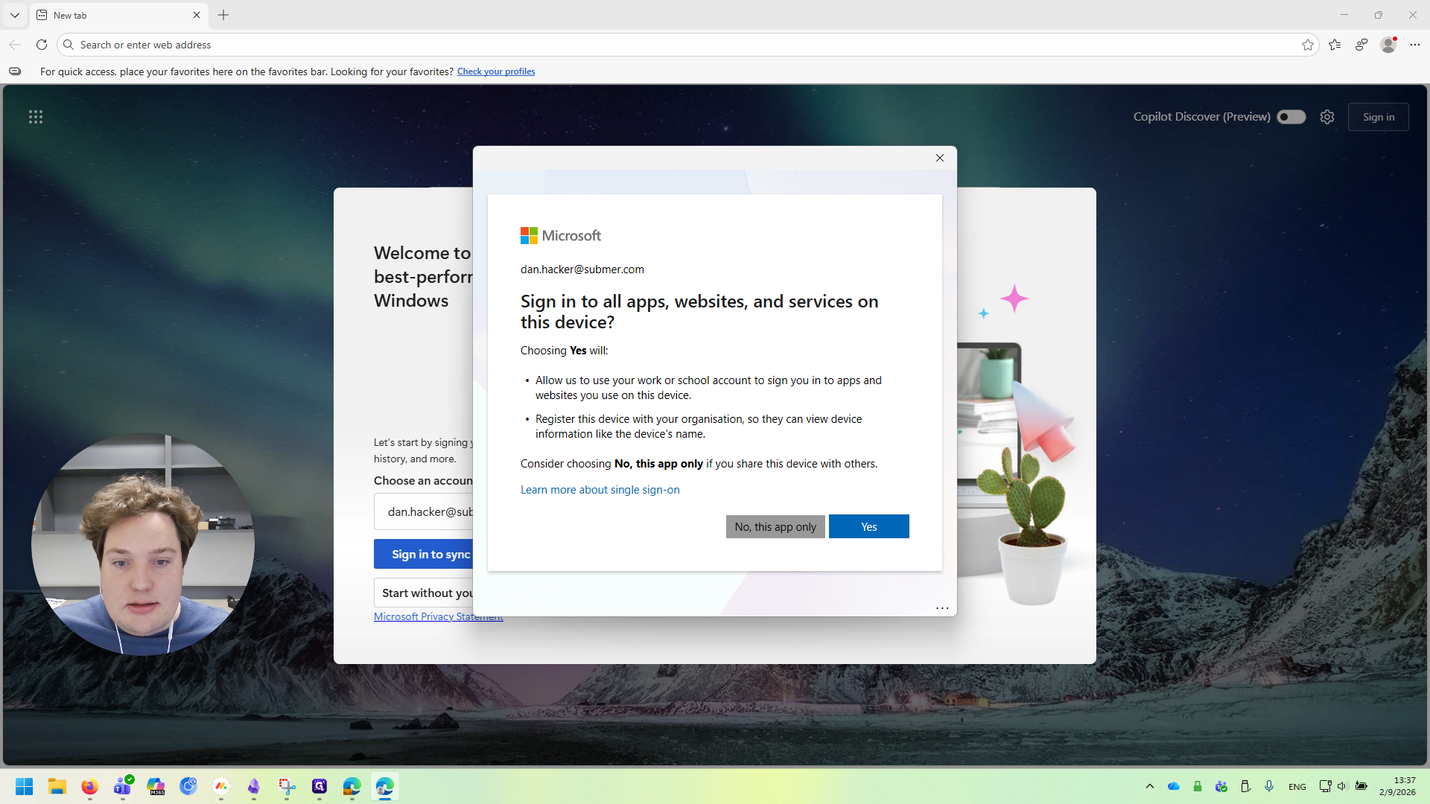
Task: Open "Learn more about single sign-on" link
Action: coord(600,490)
